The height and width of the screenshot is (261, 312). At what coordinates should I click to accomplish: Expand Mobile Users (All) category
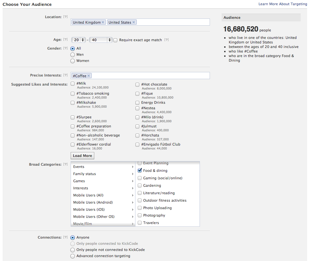103,195
